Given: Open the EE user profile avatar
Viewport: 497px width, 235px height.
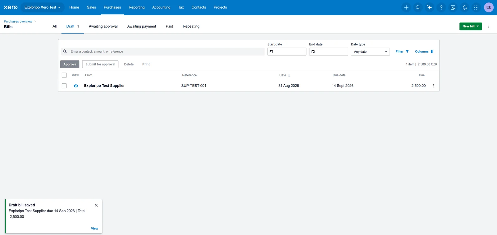Looking at the screenshot, I should pos(489,7).
